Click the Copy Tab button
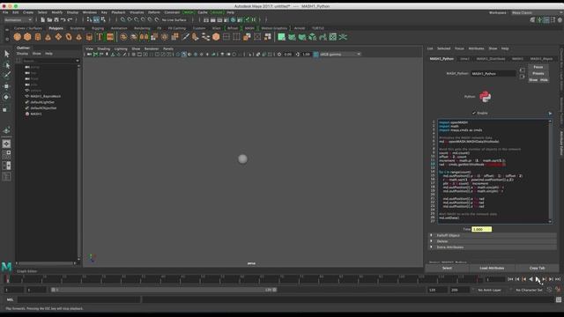 537,268
